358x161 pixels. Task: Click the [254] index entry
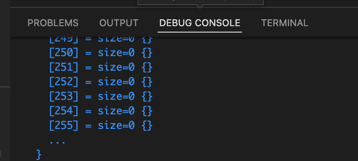[x=64, y=111]
